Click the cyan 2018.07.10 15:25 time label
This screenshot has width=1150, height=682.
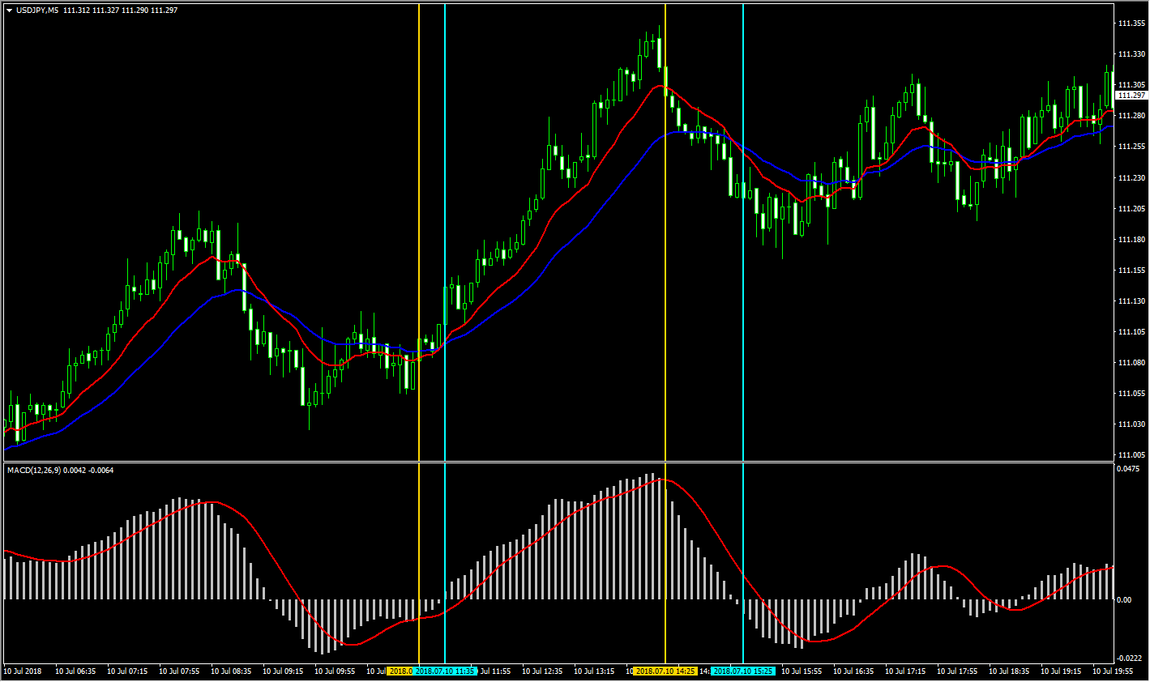tap(743, 671)
